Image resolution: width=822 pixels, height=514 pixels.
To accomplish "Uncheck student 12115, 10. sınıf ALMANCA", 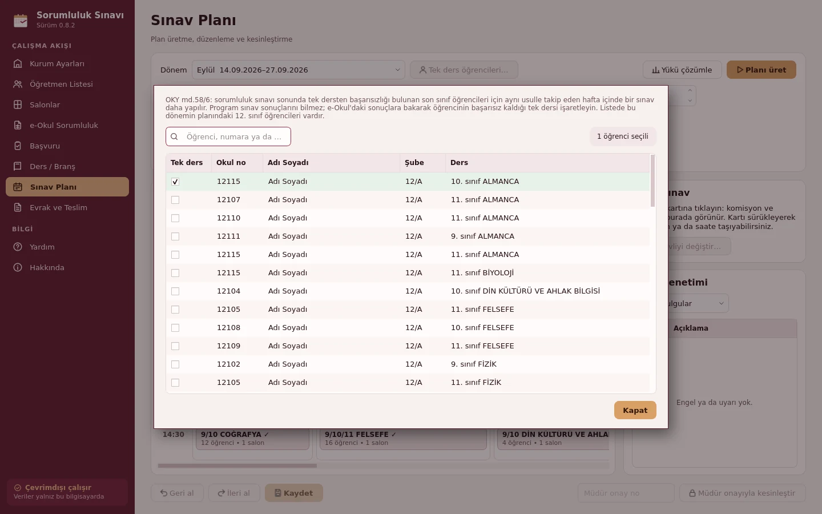I will [175, 182].
